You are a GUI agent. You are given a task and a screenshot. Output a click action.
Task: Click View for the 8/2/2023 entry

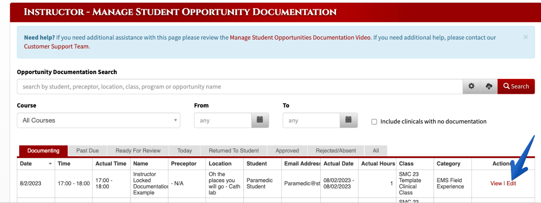[496, 183]
